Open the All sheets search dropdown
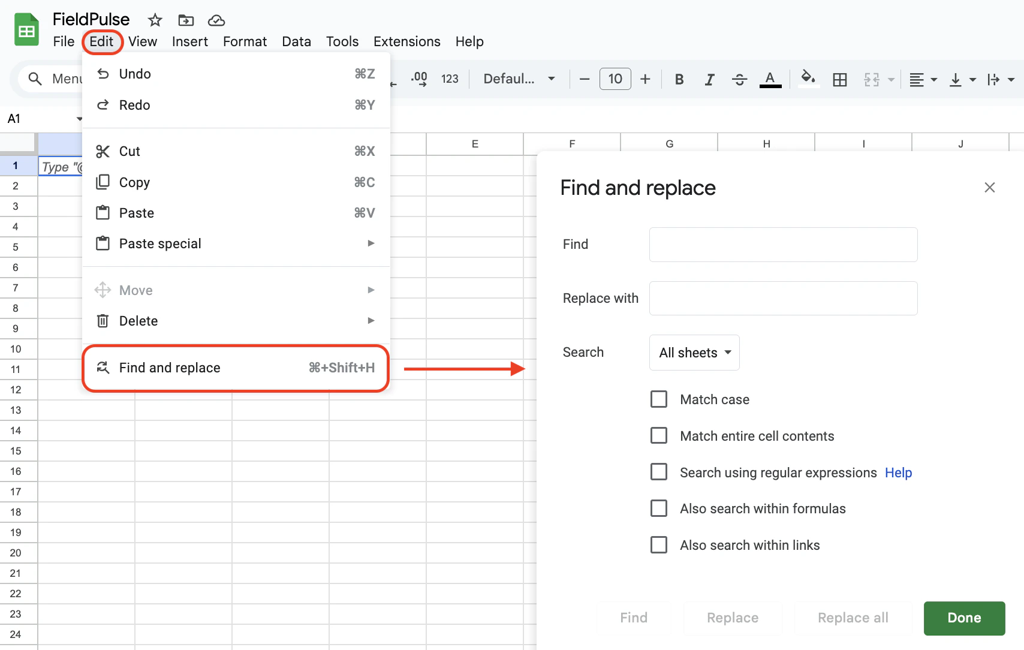The height and width of the screenshot is (650, 1024). click(x=694, y=353)
